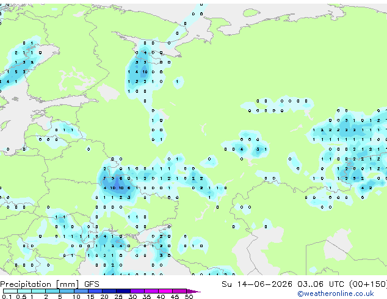Viewport: 387px width, 299px height.
Task: Click the legend scale label '50'
Action: [x=189, y=297]
